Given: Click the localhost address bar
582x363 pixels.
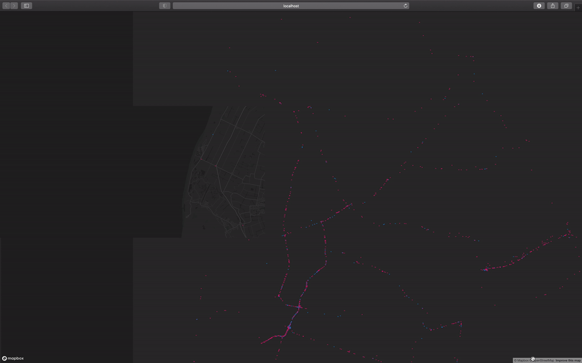Looking at the screenshot, I should (291, 6).
